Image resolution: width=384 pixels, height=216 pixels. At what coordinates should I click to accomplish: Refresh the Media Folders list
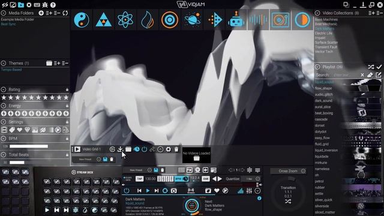[x=65, y=13]
